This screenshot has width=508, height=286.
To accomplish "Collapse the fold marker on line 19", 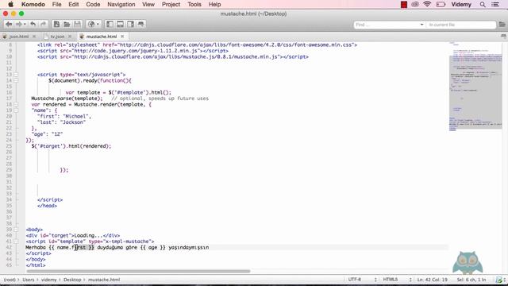I will pos(16,110).
